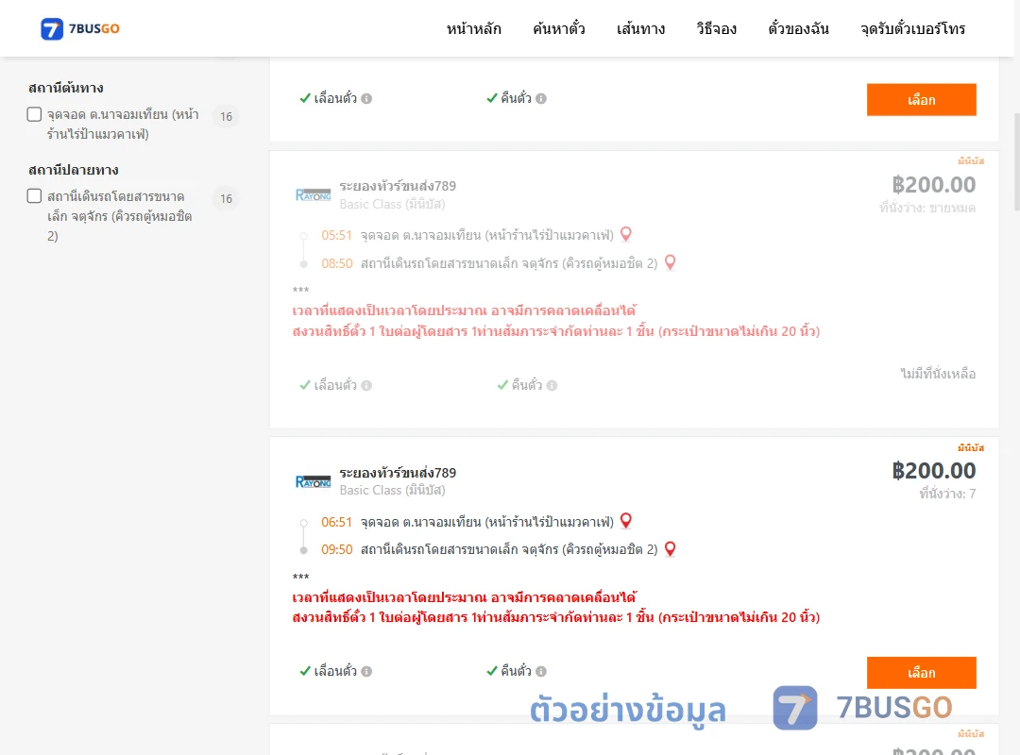1020x755 pixels.
Task: Click info icon beside เลื่อนตั๋ว in 06:51 card
Action: [366, 671]
